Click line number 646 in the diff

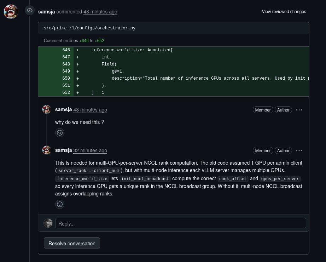tap(66, 50)
